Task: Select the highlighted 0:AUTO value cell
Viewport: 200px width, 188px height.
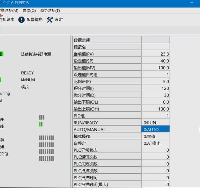Action: 156,129
